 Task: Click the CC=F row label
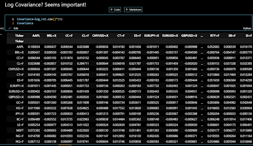[20, 58]
